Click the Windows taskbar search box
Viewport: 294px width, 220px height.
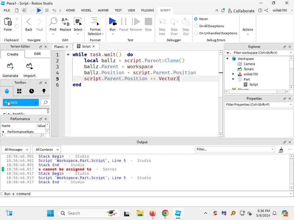click(x=88, y=213)
